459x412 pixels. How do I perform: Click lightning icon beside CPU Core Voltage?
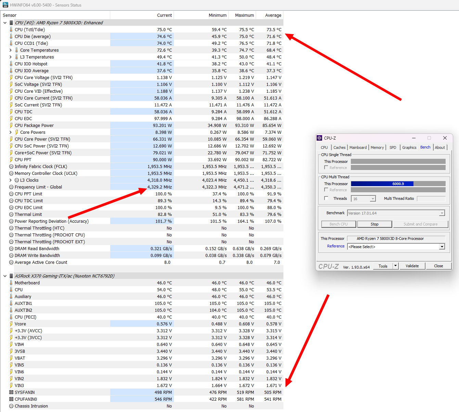pos(11,77)
